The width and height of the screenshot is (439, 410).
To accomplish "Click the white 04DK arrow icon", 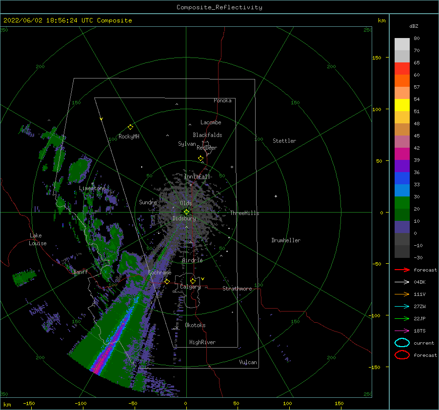I will coord(402,282).
